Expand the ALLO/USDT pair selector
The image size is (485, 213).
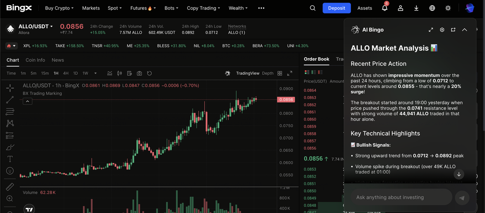pos(52,26)
